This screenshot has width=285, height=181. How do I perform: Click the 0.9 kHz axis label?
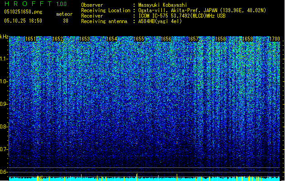click(4, 104)
